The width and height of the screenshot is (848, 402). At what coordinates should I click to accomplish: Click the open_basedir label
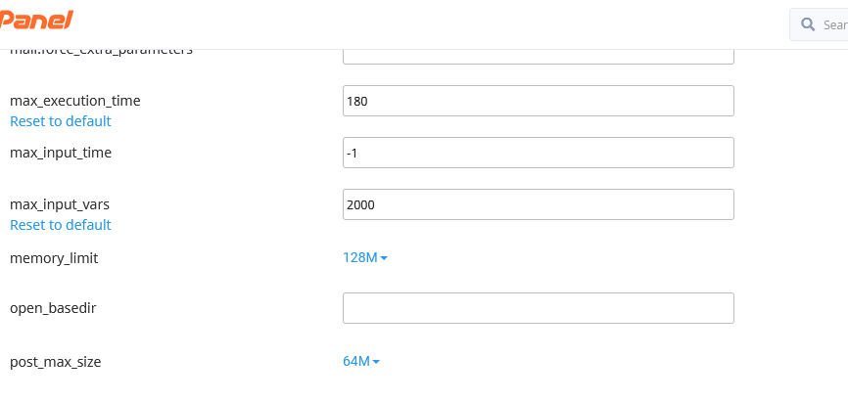[53, 308]
